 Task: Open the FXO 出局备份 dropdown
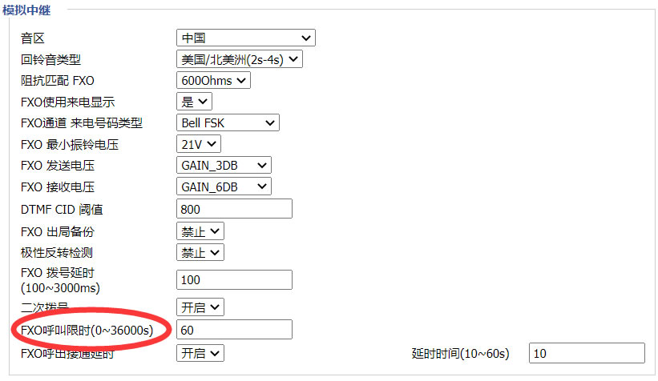pyautogui.click(x=200, y=231)
